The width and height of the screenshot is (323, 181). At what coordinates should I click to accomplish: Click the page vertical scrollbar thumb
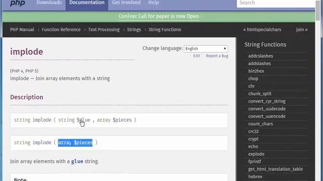pos(318,10)
